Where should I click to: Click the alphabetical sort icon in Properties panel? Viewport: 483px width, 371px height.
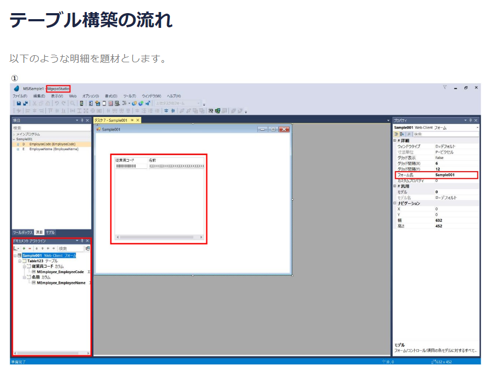pos(402,134)
